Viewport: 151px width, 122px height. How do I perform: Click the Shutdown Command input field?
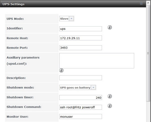[x=81, y=107]
